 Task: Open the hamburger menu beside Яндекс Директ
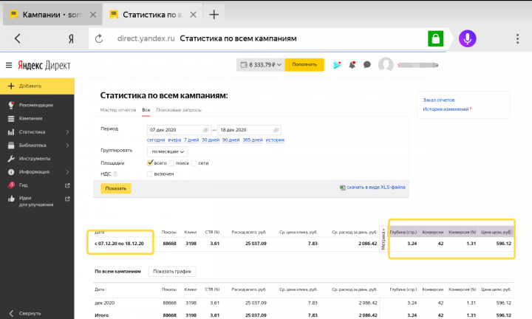click(x=9, y=65)
